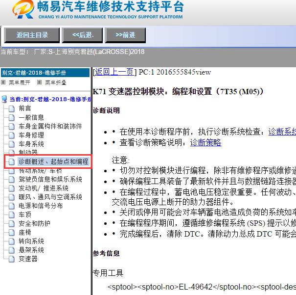Click the 参考信息 section heading

pyautogui.click(x=106, y=253)
